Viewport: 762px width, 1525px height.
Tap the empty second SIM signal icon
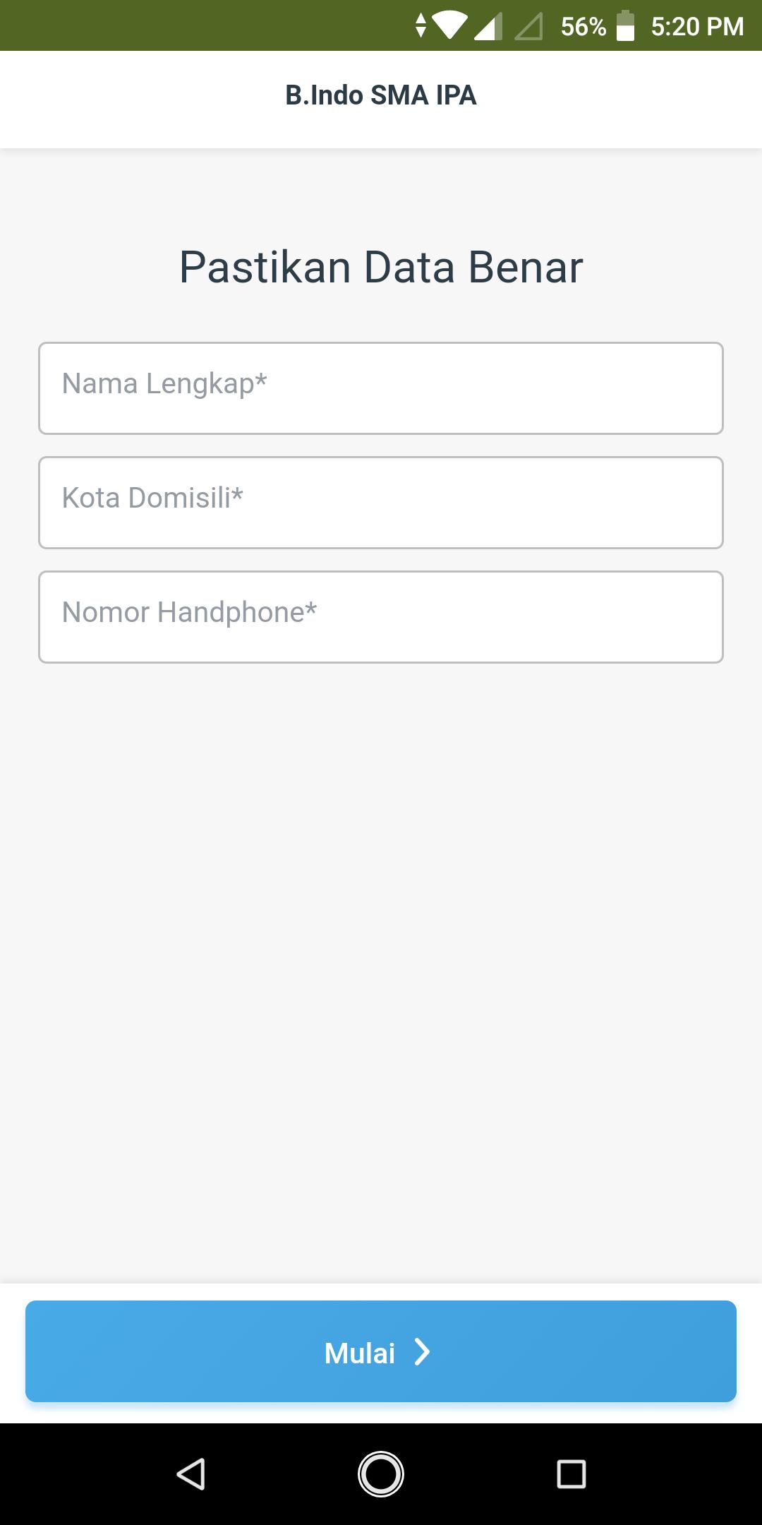tap(529, 27)
